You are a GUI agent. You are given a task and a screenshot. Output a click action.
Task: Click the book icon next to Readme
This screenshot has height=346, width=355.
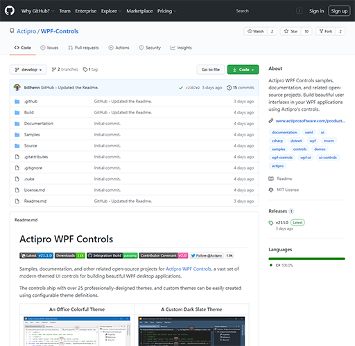click(271, 179)
